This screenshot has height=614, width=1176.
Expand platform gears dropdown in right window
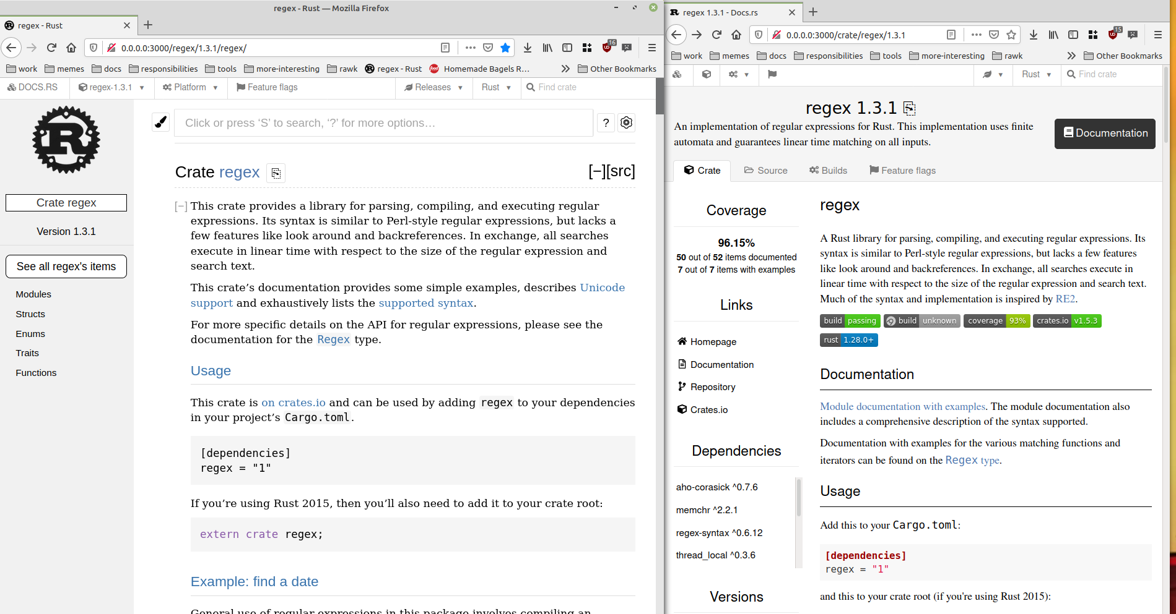pyautogui.click(x=738, y=74)
